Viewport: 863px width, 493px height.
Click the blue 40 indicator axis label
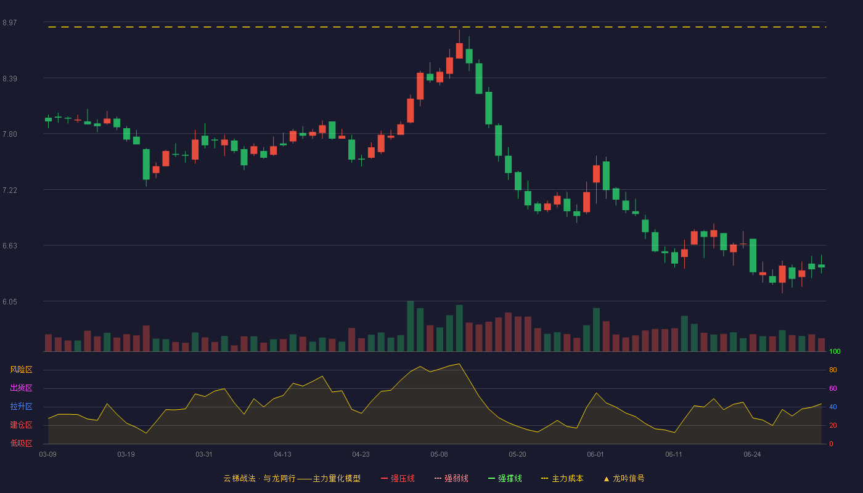tap(833, 407)
